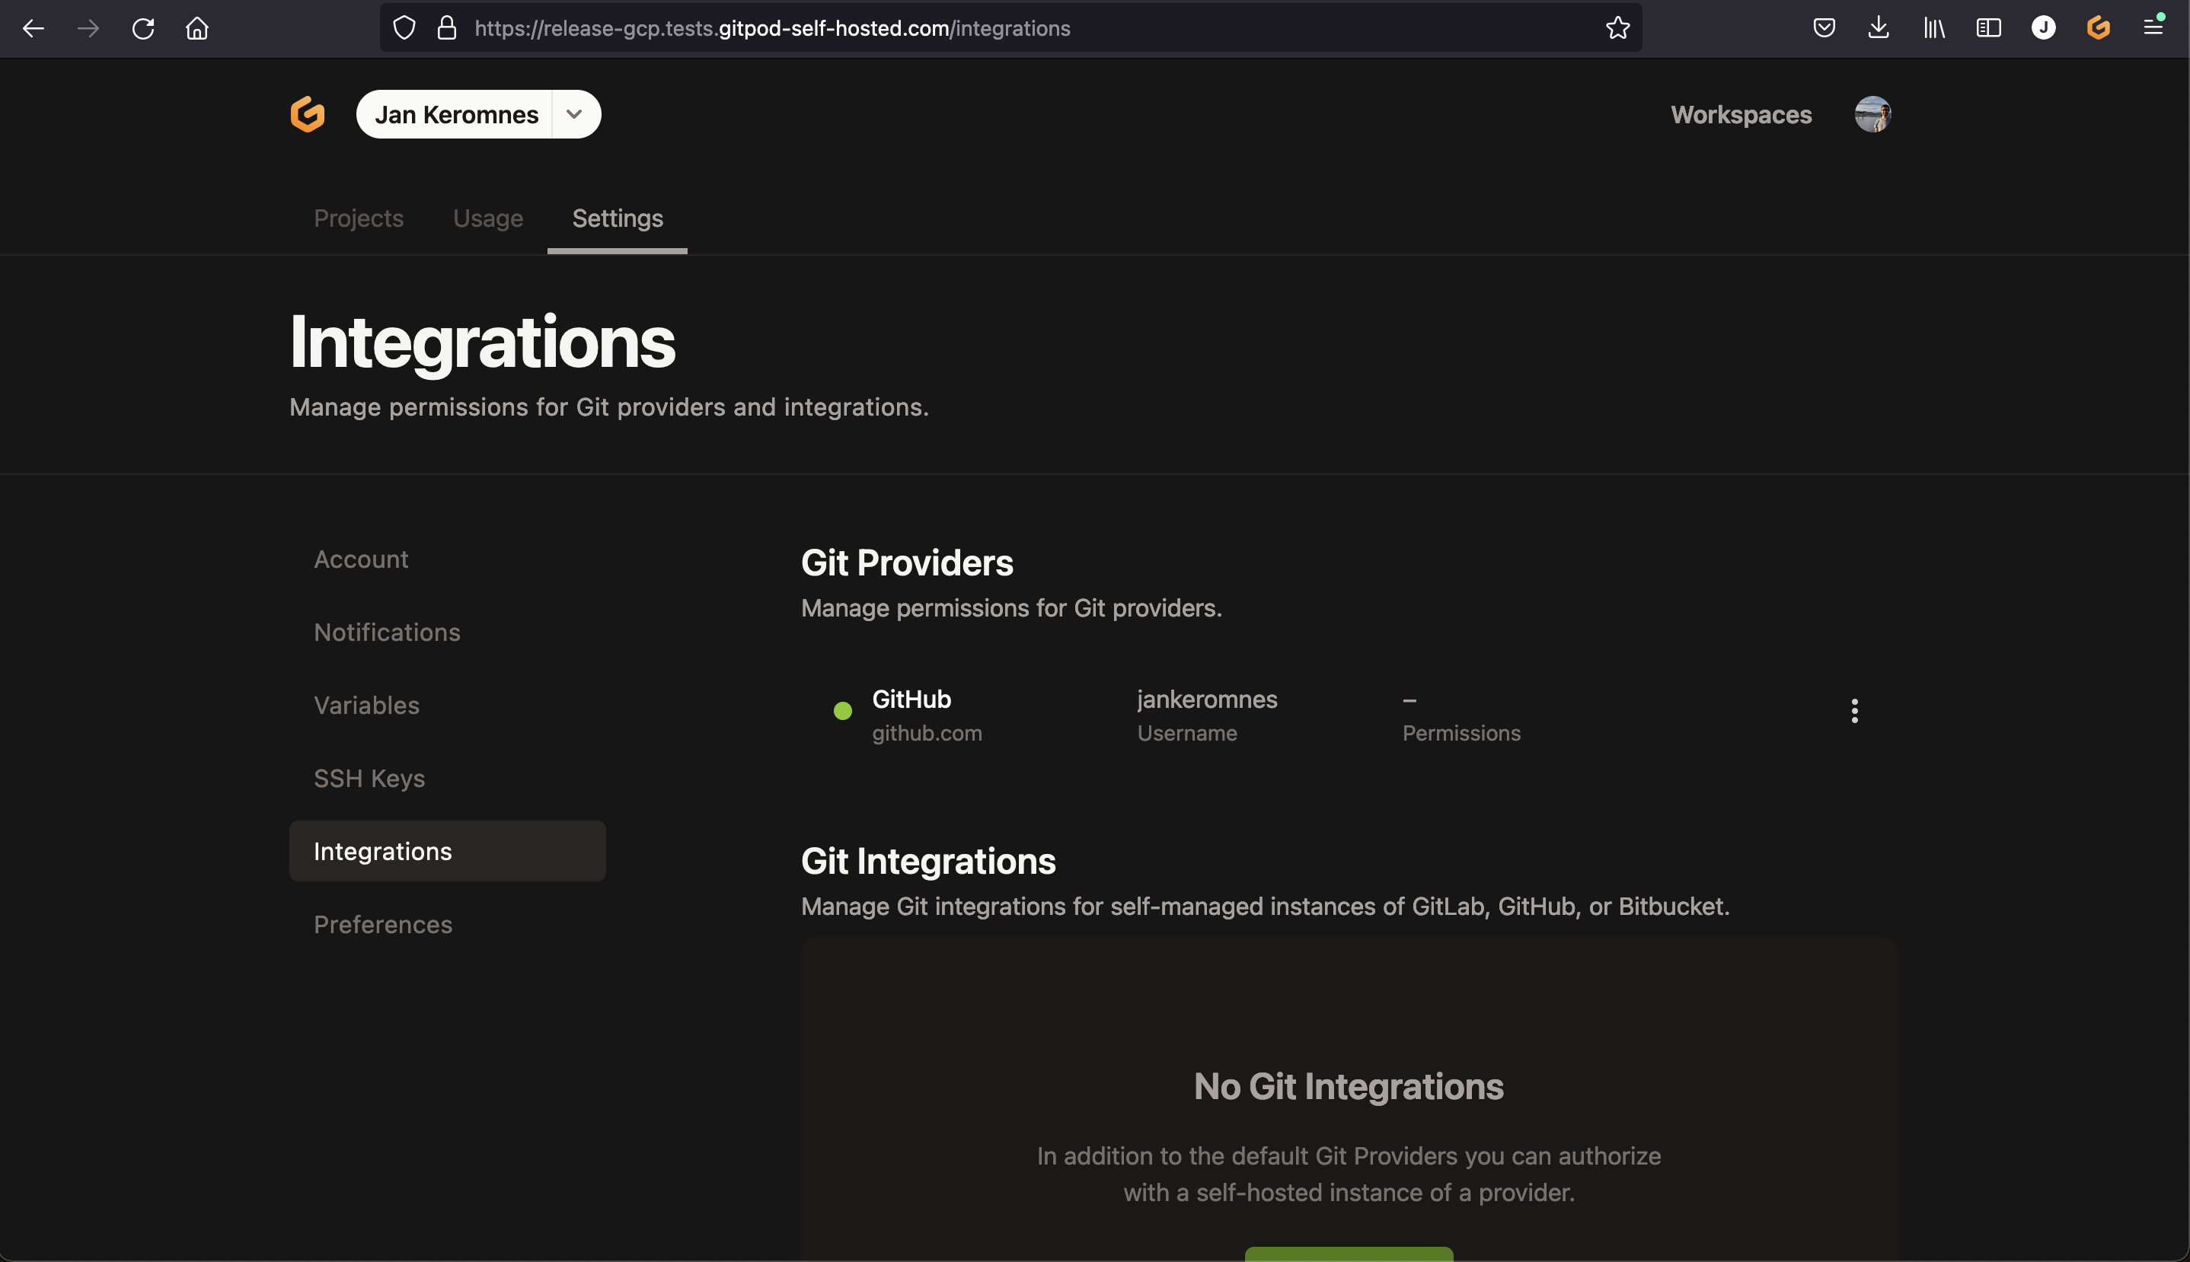Screen dimensions: 2190x1262
Task: Reload the page
Action: pos(143,27)
